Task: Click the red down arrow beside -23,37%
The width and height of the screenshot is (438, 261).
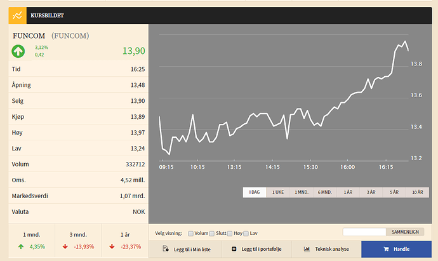Action: coord(112,246)
